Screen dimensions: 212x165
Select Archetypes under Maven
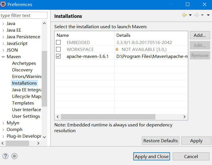pyautogui.click(x=24, y=63)
